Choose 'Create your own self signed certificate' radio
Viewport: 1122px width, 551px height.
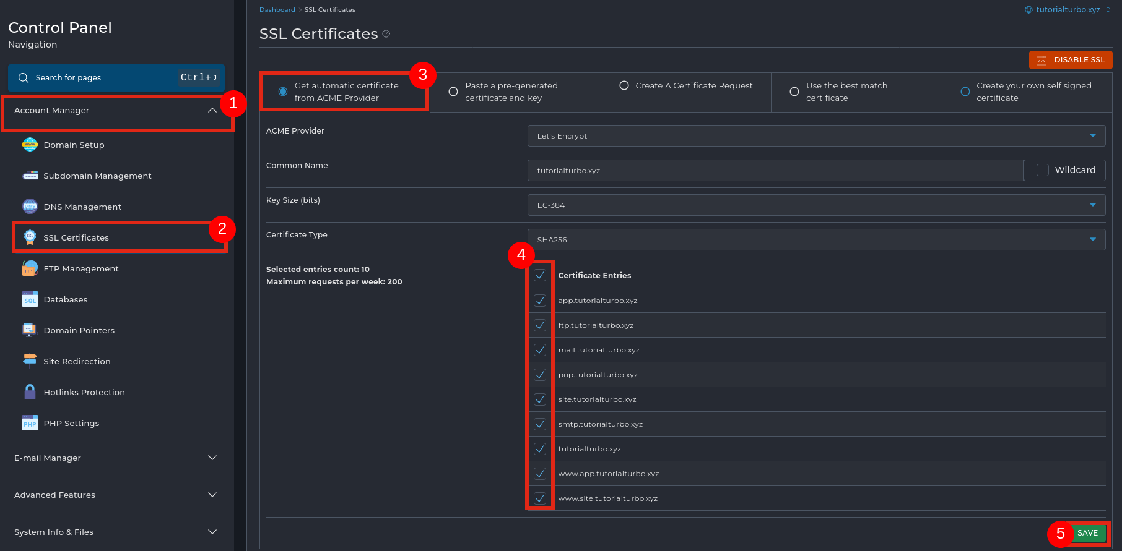tap(965, 92)
